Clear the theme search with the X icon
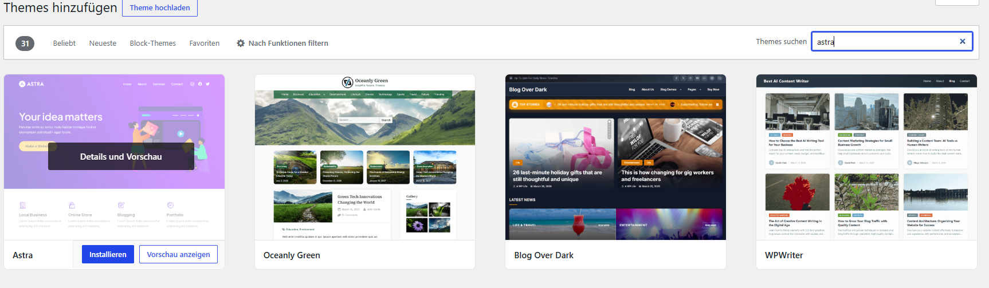 (x=962, y=41)
